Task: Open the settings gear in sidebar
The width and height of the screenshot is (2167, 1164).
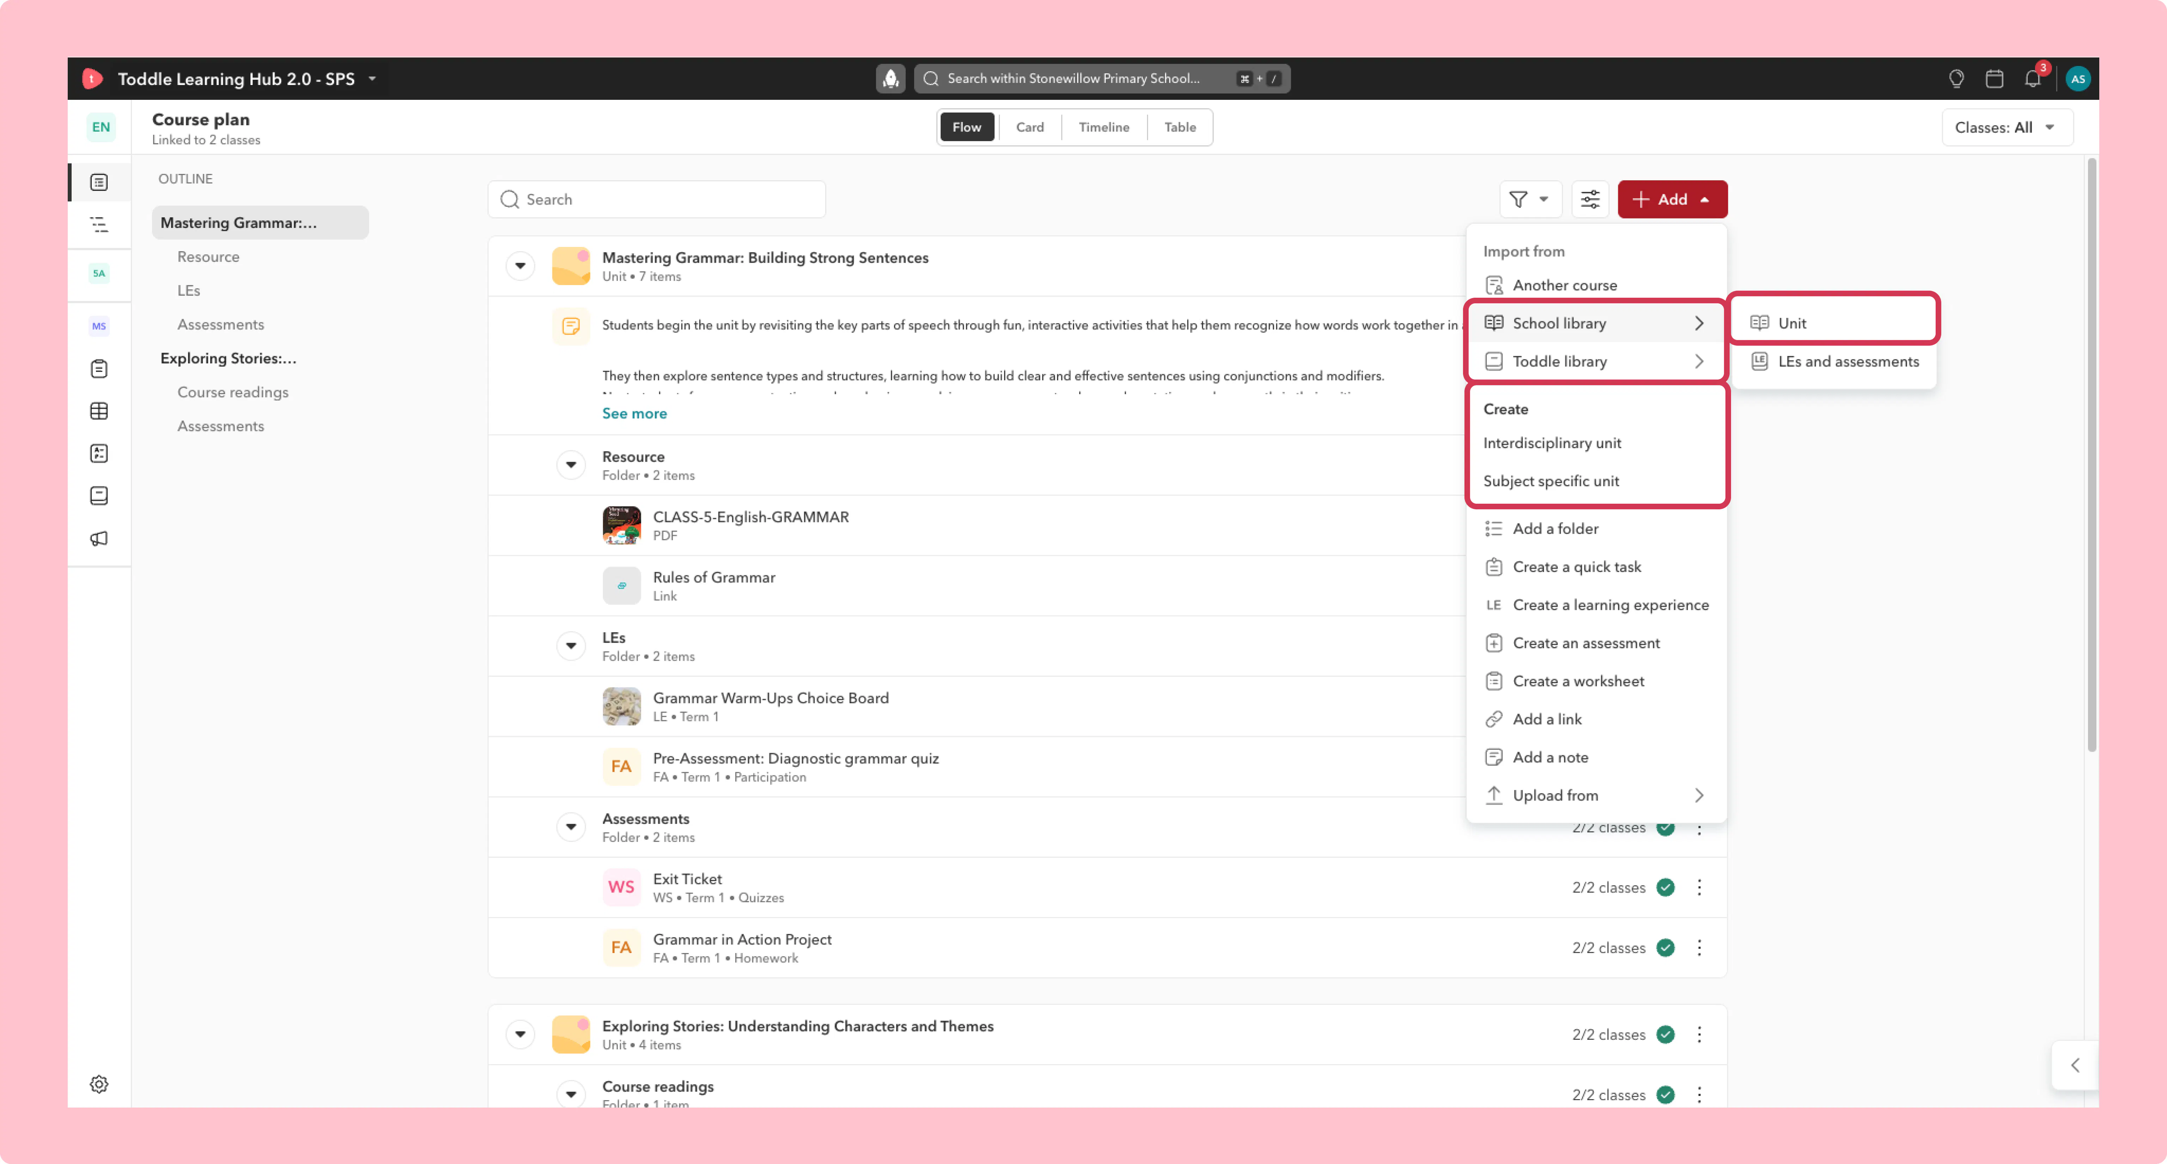Action: point(99,1084)
